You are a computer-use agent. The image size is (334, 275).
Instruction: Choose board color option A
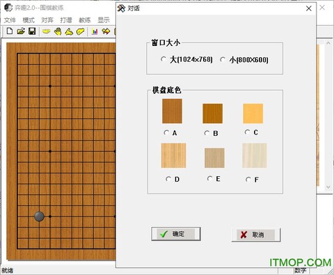point(166,132)
